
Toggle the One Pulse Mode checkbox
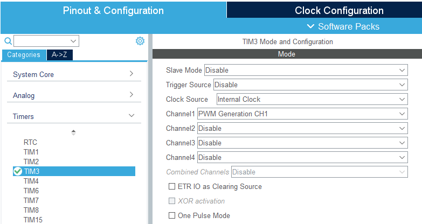(172, 215)
